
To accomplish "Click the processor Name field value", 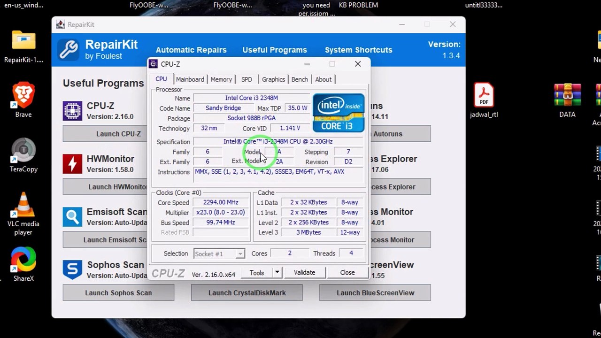I will [251, 98].
